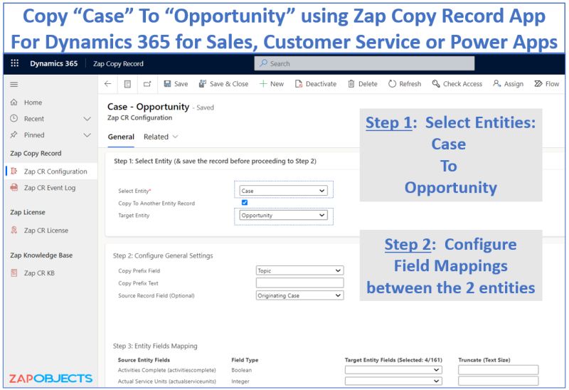Screen dimensions: 569x390
Task: Click the Recent clock icon
Action: click(x=14, y=118)
